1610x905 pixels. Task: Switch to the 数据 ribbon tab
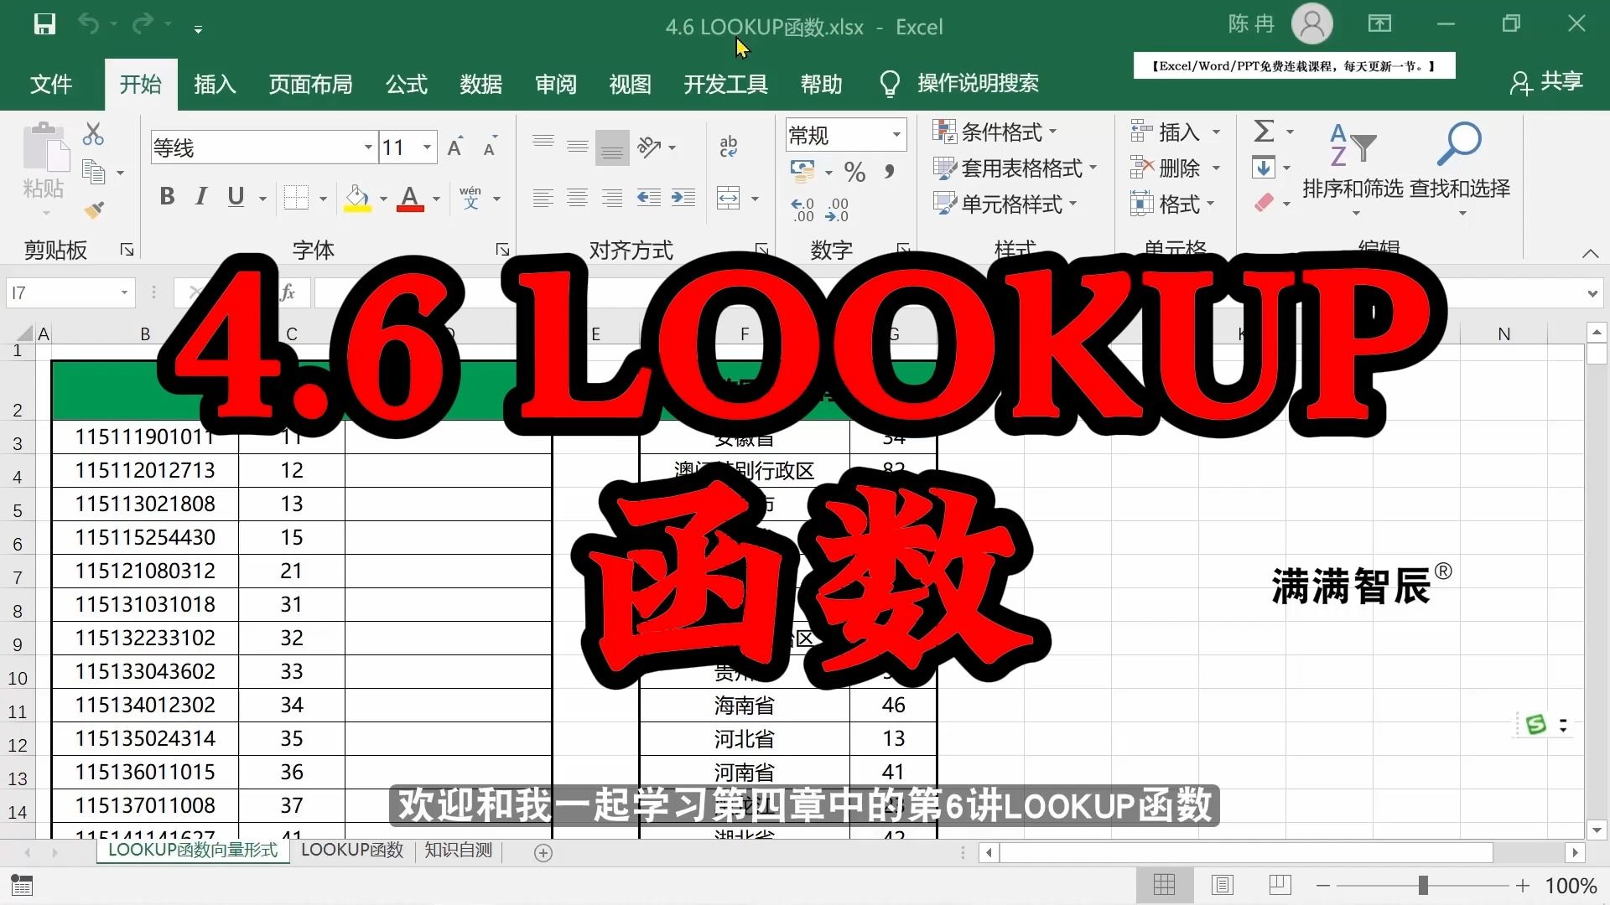pos(480,84)
